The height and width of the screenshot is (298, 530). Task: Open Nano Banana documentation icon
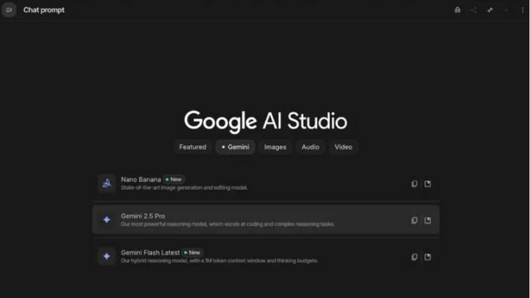click(428, 183)
